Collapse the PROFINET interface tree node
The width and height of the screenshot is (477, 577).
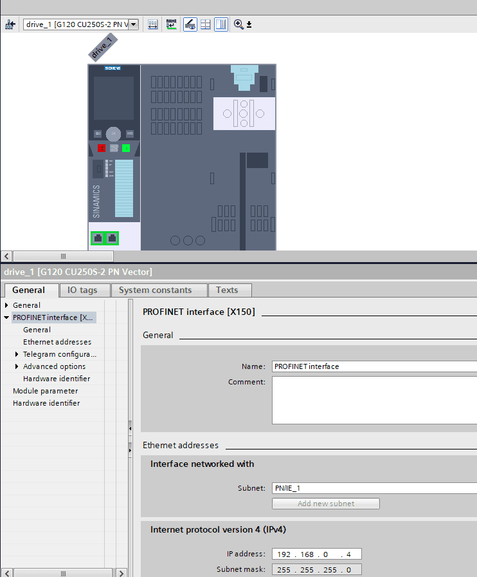click(6, 317)
